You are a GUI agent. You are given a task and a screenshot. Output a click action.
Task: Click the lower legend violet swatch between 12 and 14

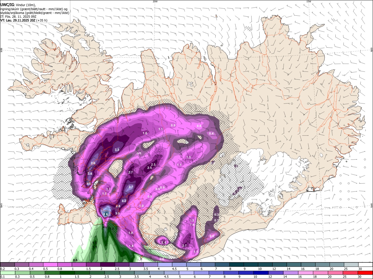[276, 273]
